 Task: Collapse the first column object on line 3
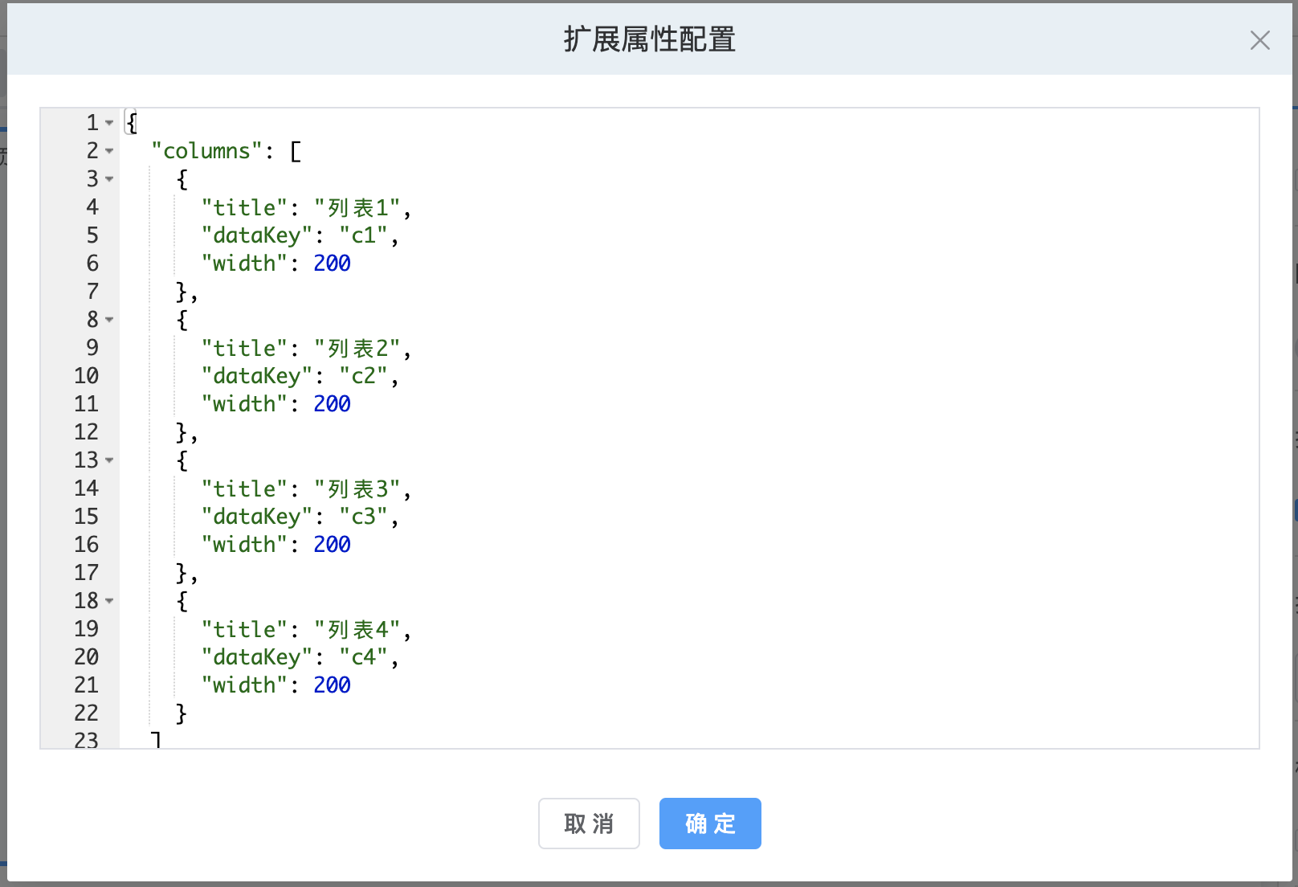click(109, 179)
